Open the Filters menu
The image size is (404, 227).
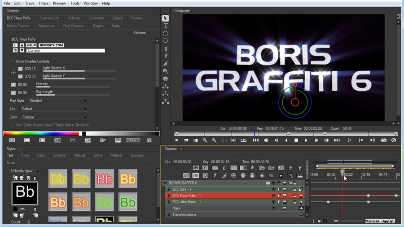click(x=43, y=3)
